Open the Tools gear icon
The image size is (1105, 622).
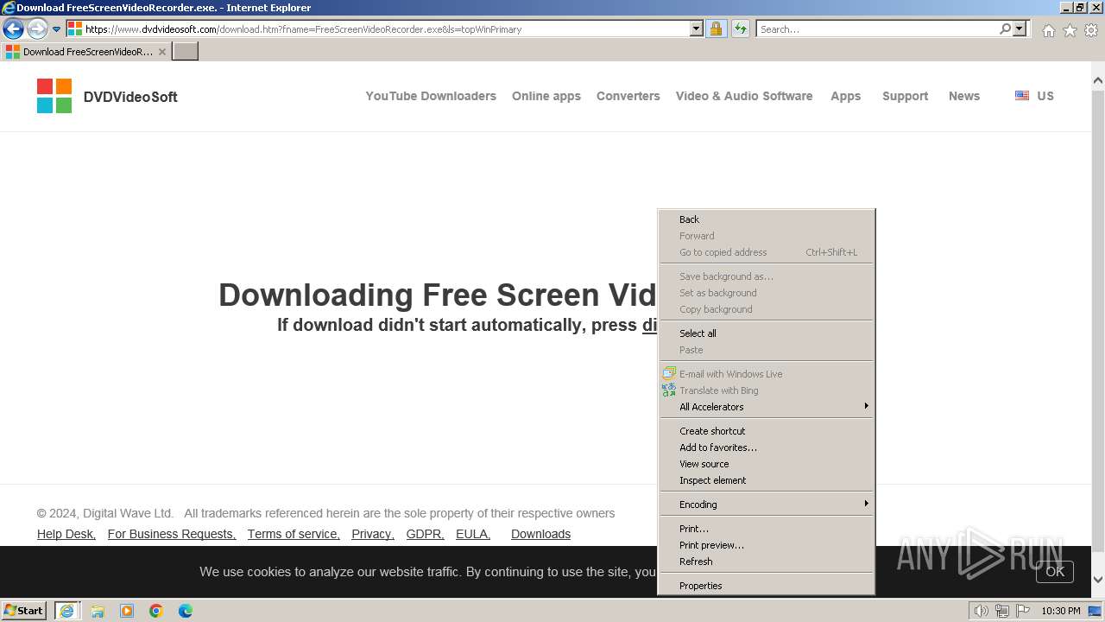click(x=1091, y=30)
